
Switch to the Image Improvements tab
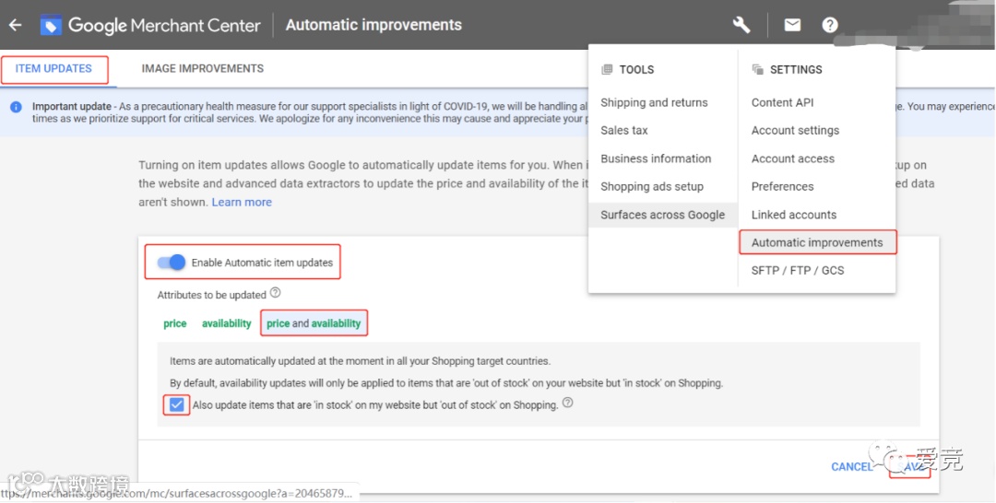203,68
